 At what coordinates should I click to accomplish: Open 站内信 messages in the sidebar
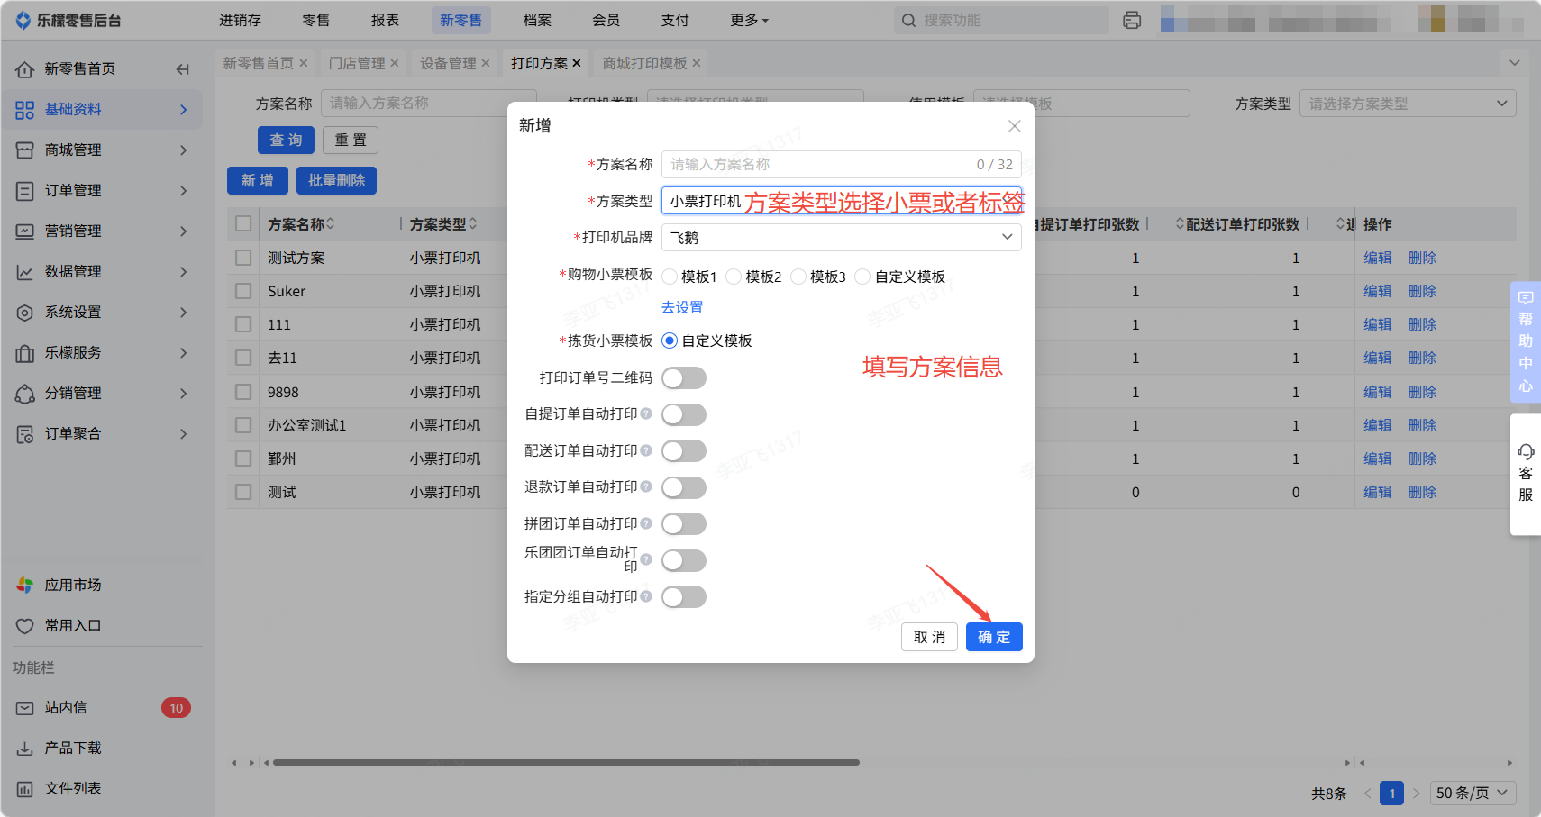click(66, 708)
